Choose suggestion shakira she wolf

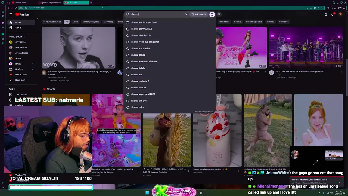pos(170,101)
